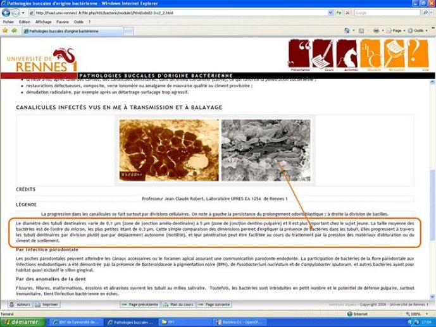The width and height of the screenshot is (436, 327).
Task: Go to Page suivante
Action: pyautogui.click(x=214, y=304)
